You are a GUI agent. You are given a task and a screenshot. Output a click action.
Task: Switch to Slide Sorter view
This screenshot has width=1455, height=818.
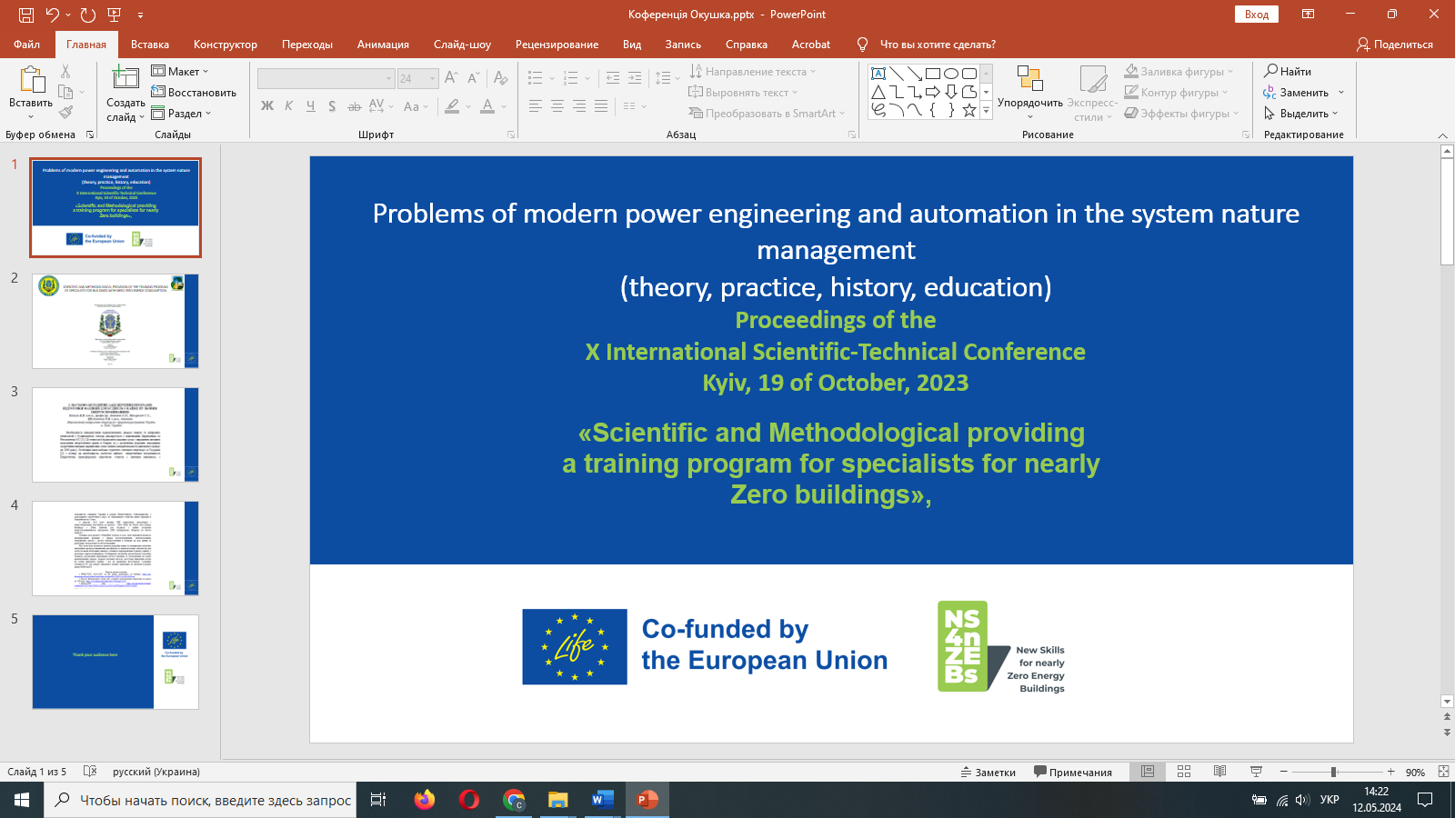pos(1184,772)
